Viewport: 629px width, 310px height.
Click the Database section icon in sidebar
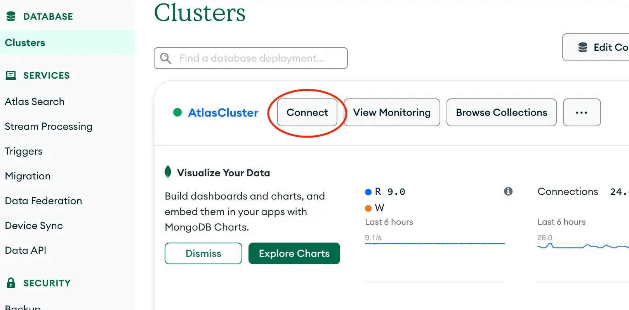click(x=12, y=16)
